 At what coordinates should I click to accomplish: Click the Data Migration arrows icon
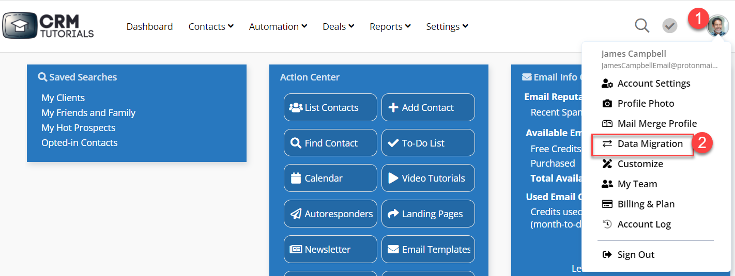tap(607, 144)
